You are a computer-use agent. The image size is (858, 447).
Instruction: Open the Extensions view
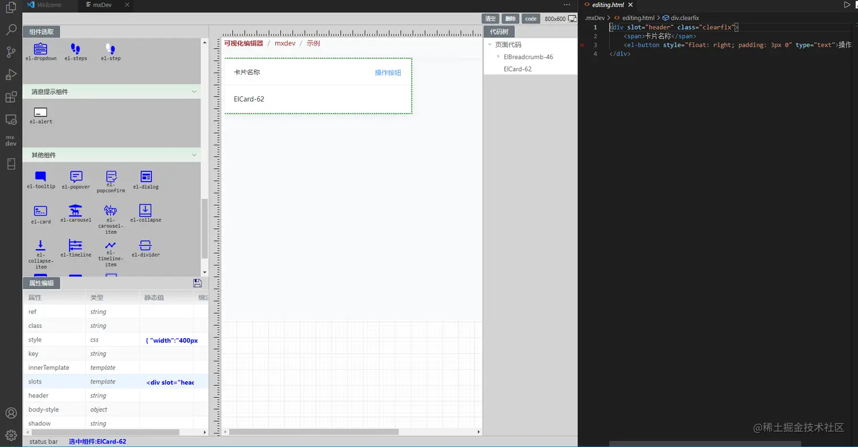[x=11, y=97]
